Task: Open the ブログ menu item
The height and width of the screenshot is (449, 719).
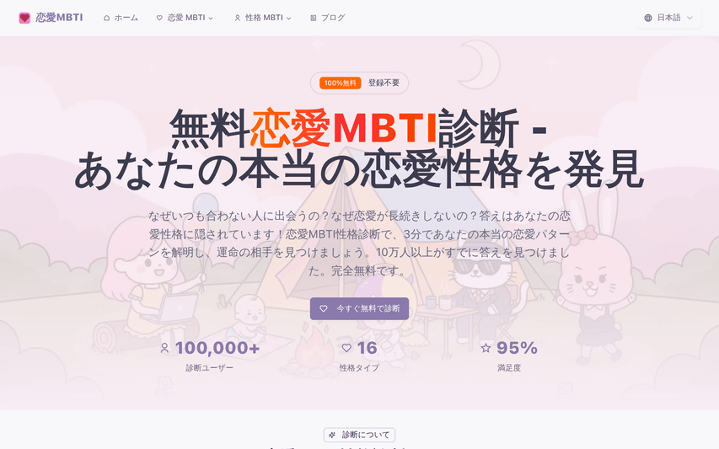Action: coord(327,18)
